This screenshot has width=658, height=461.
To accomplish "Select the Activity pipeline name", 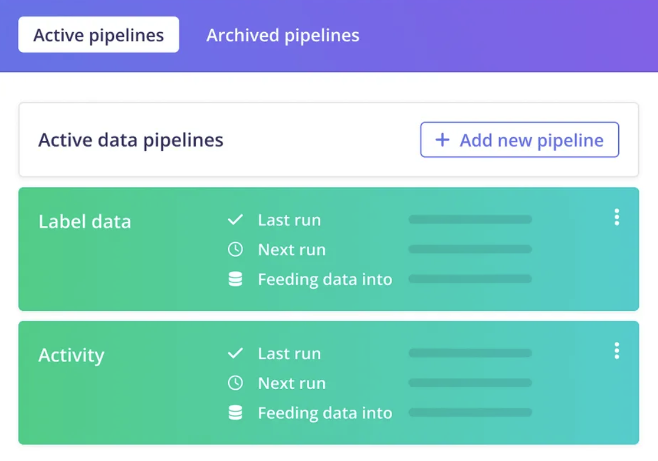I will coord(71,355).
